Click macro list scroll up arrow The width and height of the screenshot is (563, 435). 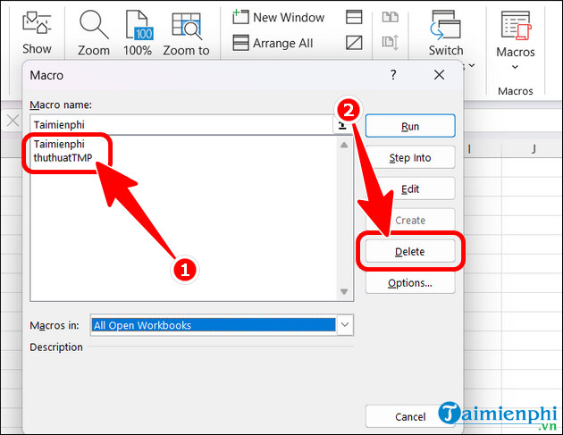click(344, 145)
